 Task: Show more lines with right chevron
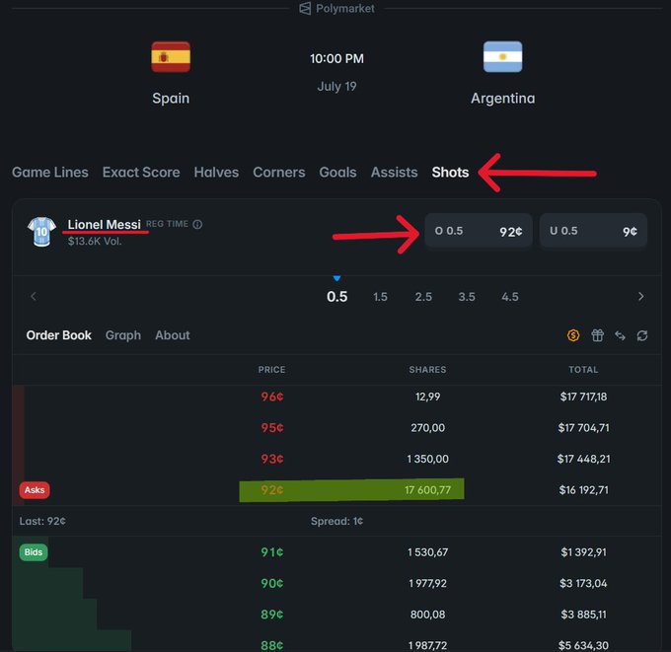point(640,297)
